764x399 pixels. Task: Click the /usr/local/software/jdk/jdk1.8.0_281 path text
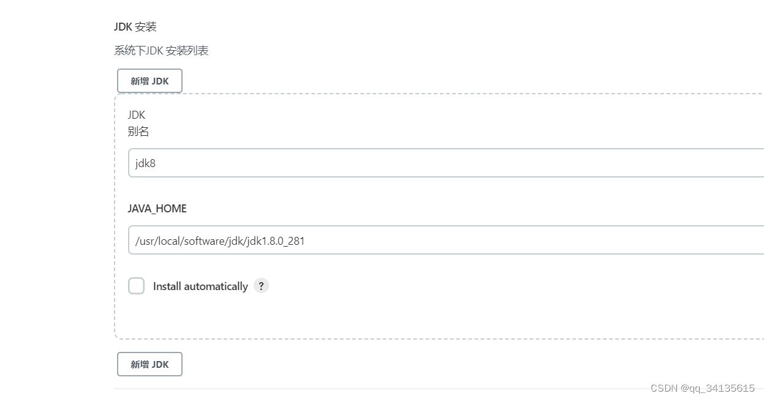tap(220, 241)
